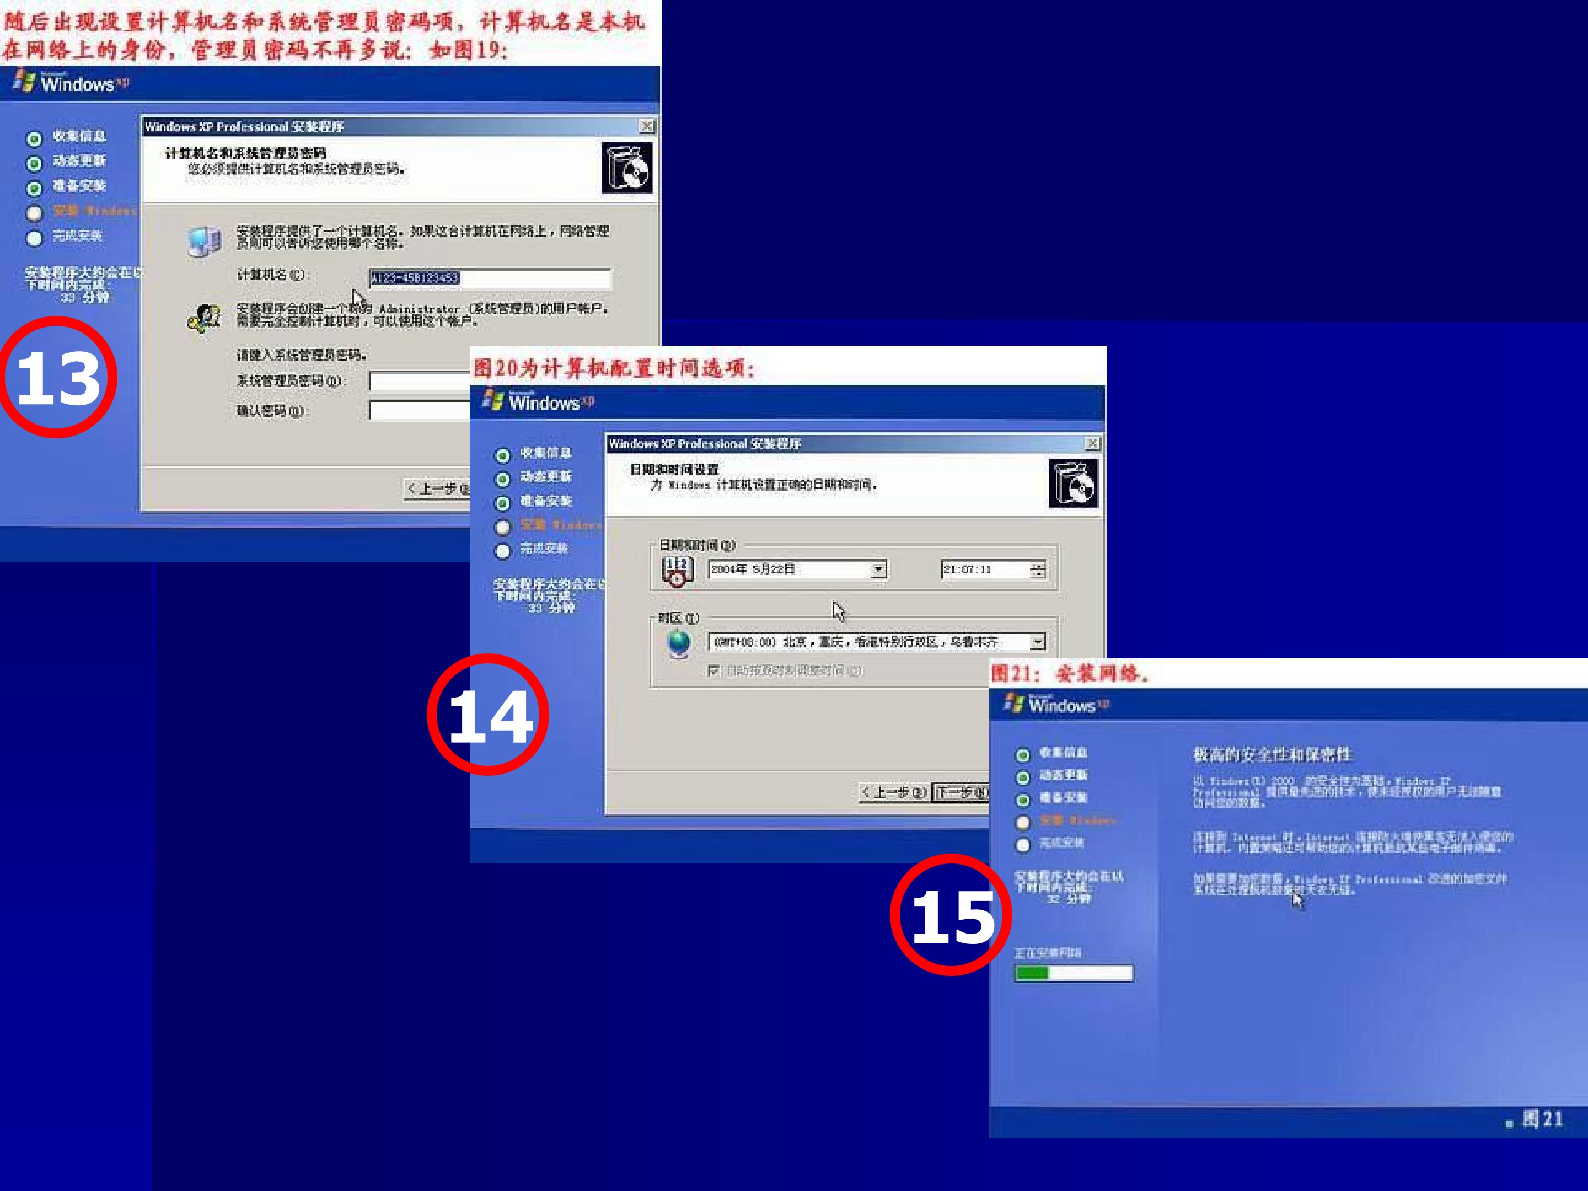
Task: Select the 收集信息 step radio in first window
Action: (34, 138)
